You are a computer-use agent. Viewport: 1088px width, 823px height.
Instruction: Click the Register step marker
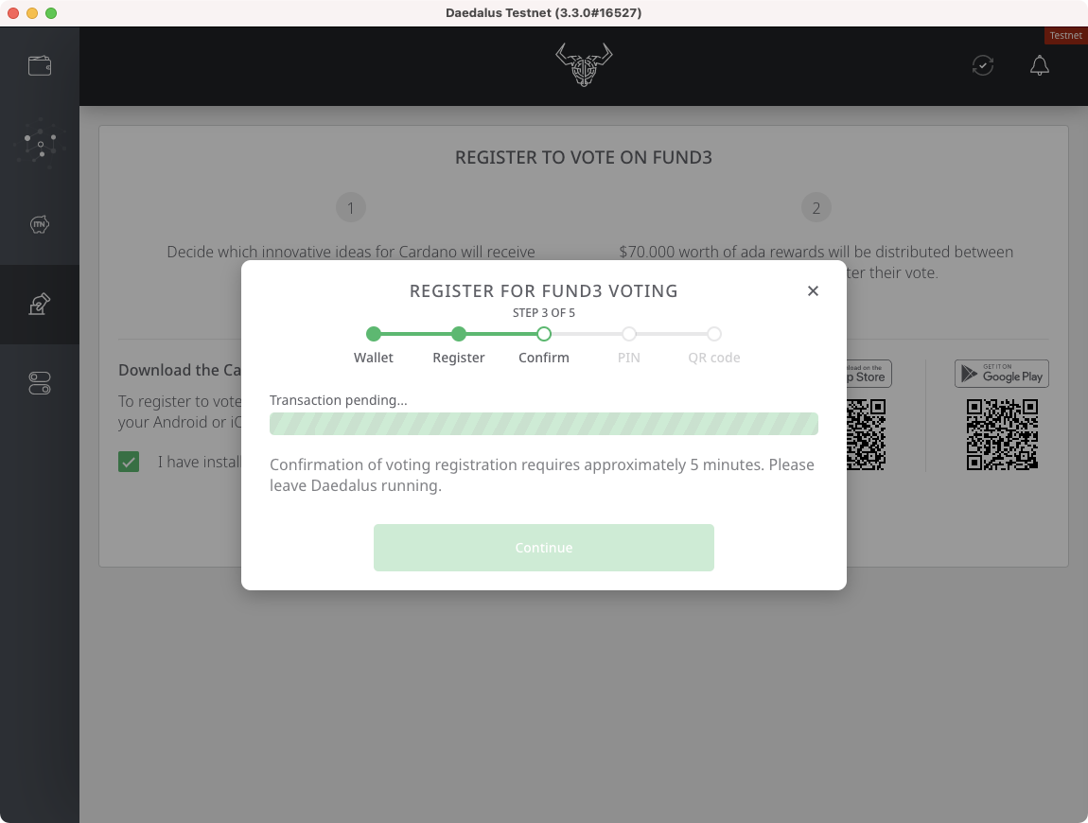coord(459,334)
